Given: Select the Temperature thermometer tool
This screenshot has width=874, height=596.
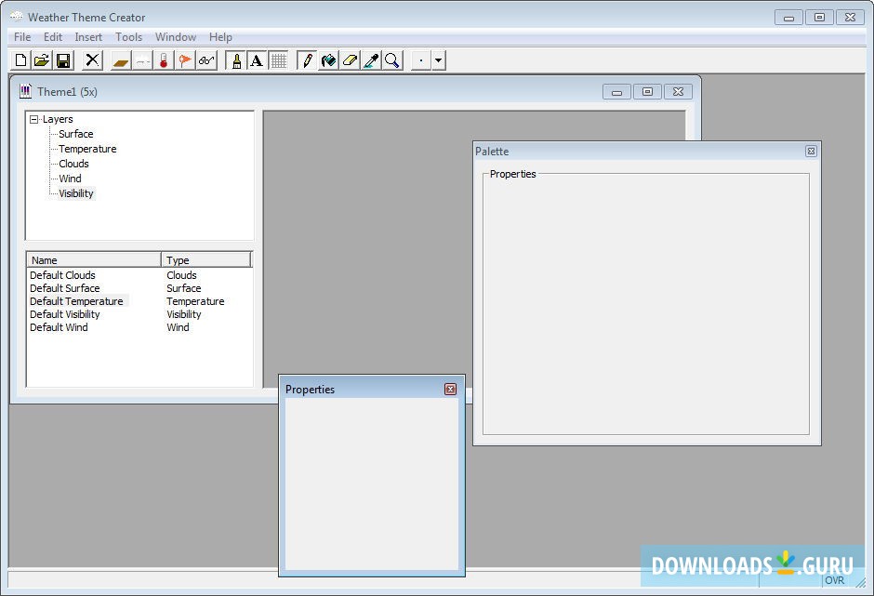Looking at the screenshot, I should [162, 60].
